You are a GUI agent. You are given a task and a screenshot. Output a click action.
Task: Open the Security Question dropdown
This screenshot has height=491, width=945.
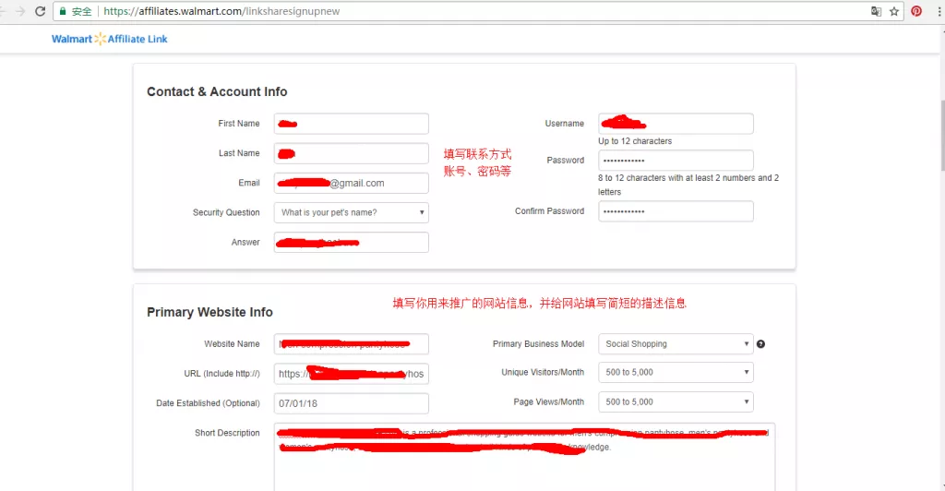coord(352,212)
